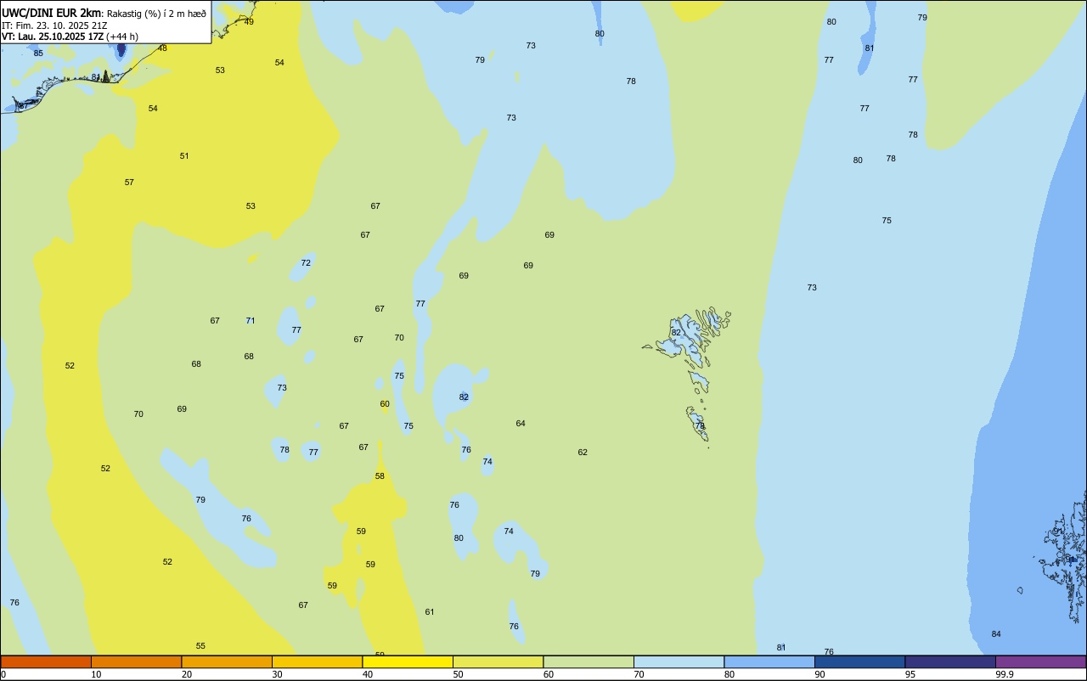The height and width of the screenshot is (681, 1087).
Task: Select the bright yellow 40–50 legend swatch
Action: point(408,661)
